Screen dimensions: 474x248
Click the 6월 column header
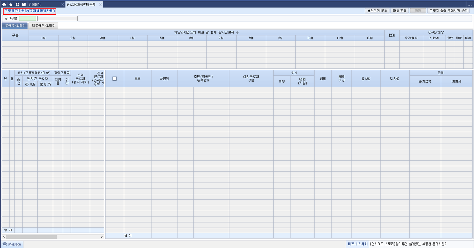pyautogui.click(x=192, y=38)
